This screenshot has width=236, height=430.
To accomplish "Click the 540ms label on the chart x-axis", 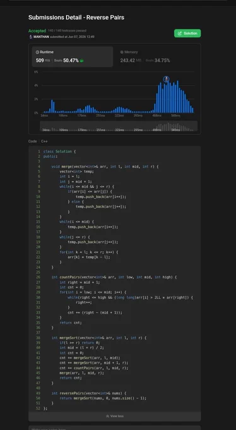I will click(x=175, y=116).
